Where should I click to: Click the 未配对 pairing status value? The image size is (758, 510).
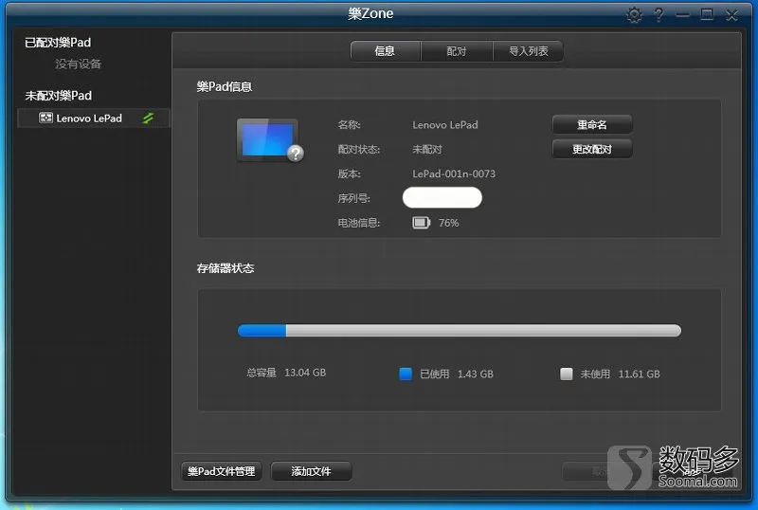click(x=427, y=150)
